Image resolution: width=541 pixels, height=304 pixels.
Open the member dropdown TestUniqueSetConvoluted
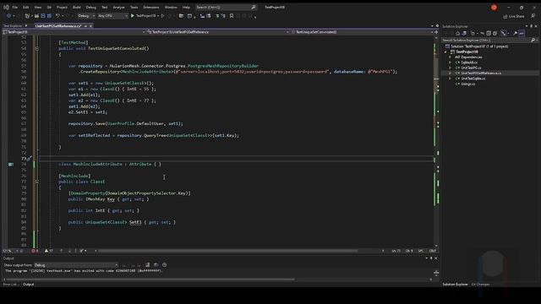363,32
